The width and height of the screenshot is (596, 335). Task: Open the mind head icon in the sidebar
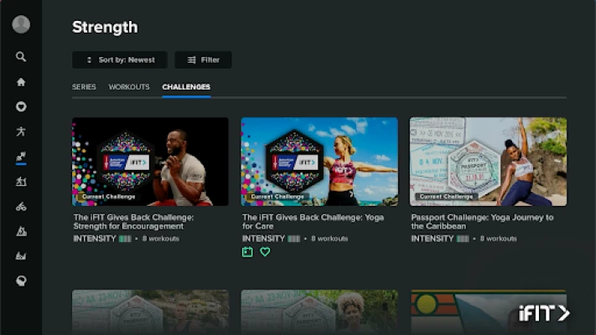pos(21,281)
